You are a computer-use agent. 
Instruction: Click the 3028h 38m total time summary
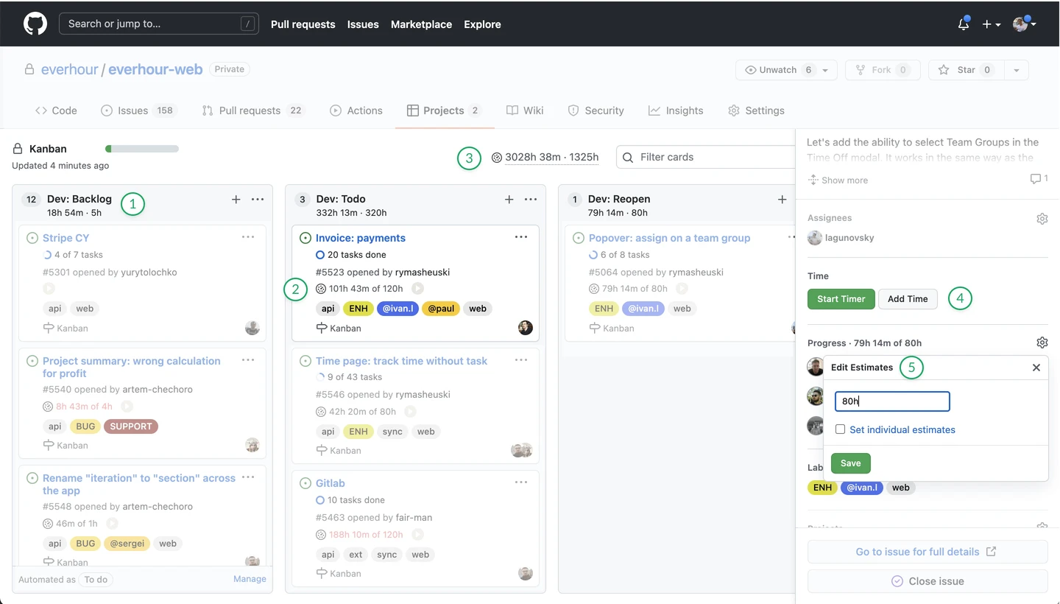(545, 157)
